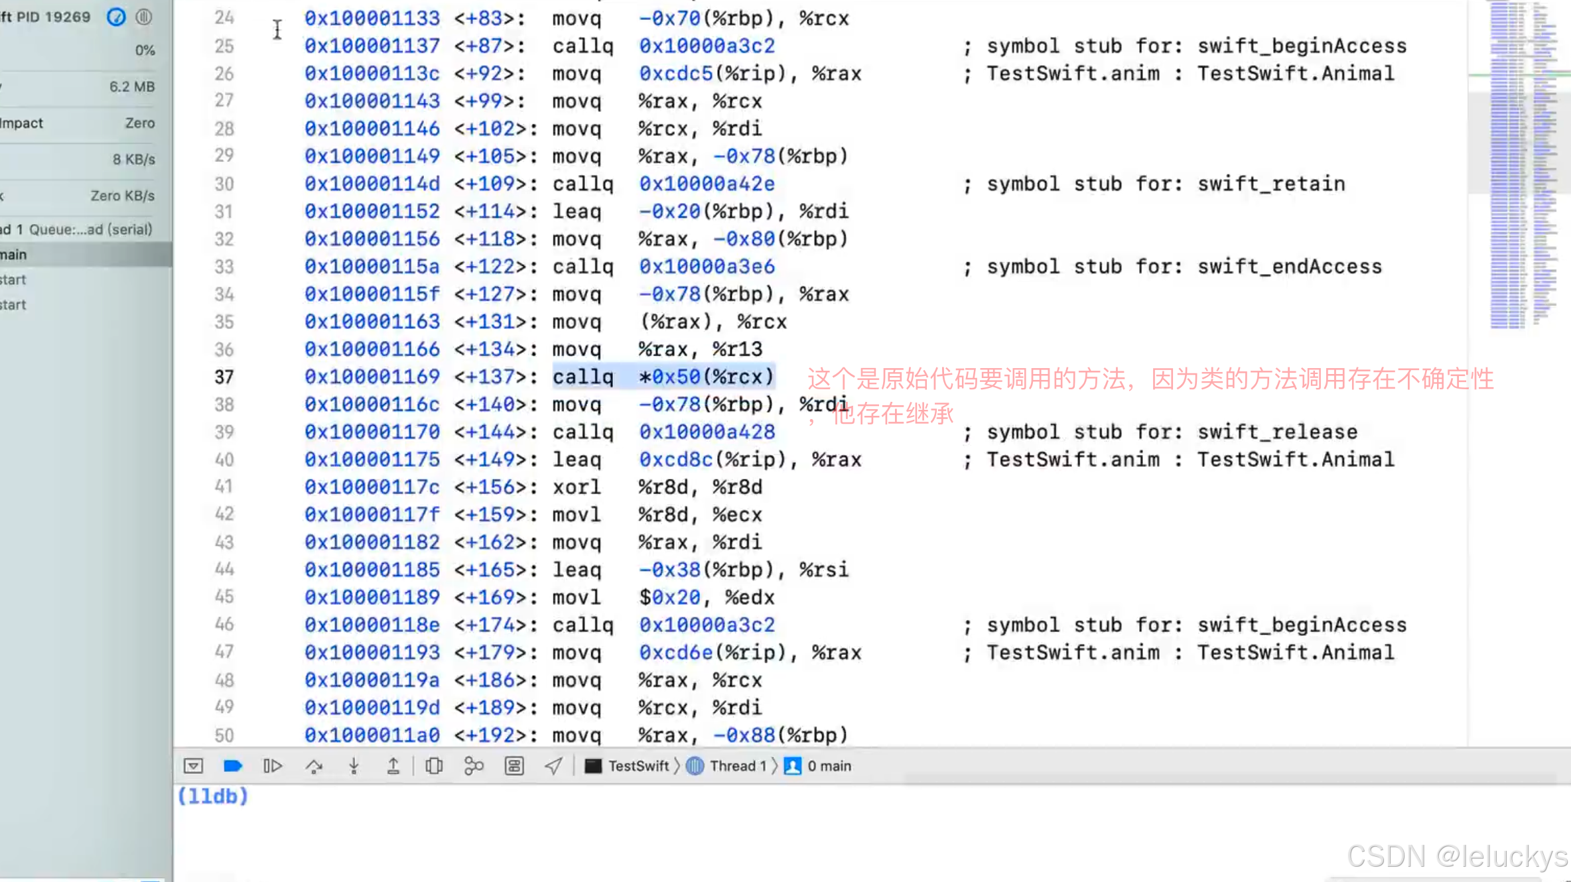Viewport: 1571px width, 882px height.
Task: Click continue/pause program execution button
Action: click(273, 766)
